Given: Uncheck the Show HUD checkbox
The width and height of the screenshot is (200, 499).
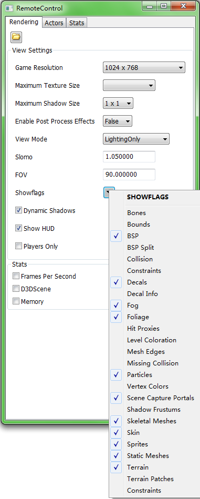Looking at the screenshot, I should (18, 229).
